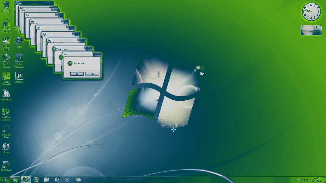Screen dimensions: 326x183
Task: Open iTunes desktop shortcut
Action: pyautogui.click(x=6, y=148)
